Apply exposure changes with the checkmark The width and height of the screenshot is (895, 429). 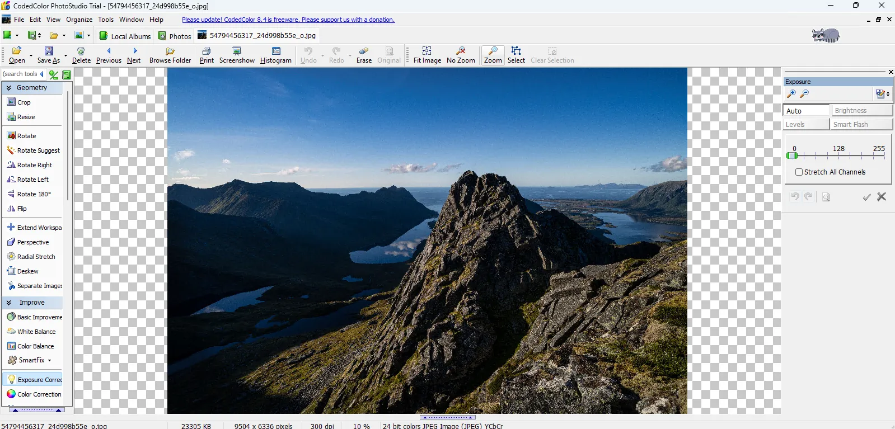(x=866, y=197)
